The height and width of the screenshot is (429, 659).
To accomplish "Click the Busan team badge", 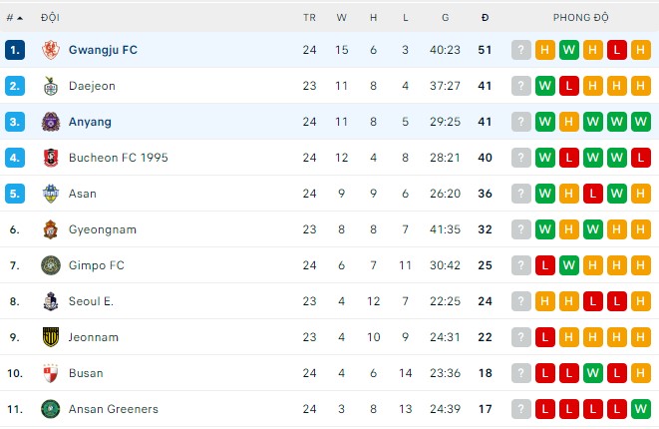I will click(x=51, y=373).
